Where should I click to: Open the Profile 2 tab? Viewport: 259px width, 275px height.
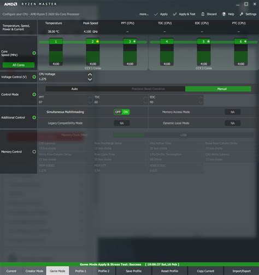click(104, 271)
